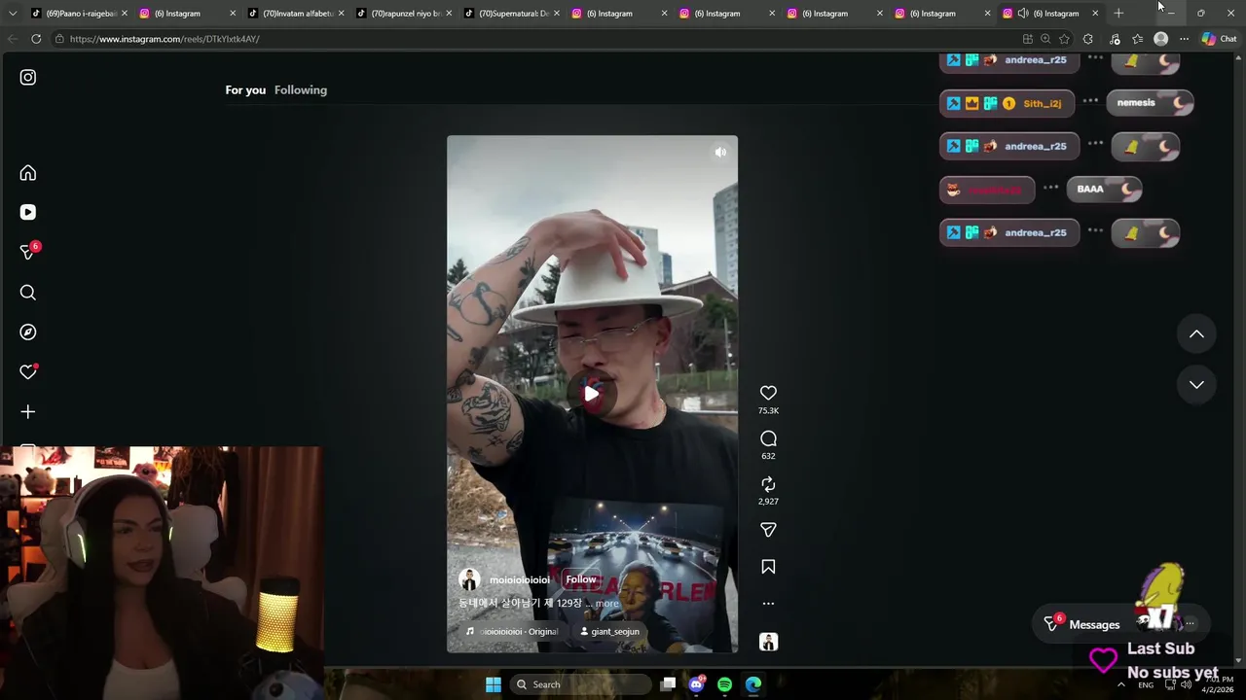
Task: Click the Instagram logo in the sidebar
Action: tap(28, 77)
